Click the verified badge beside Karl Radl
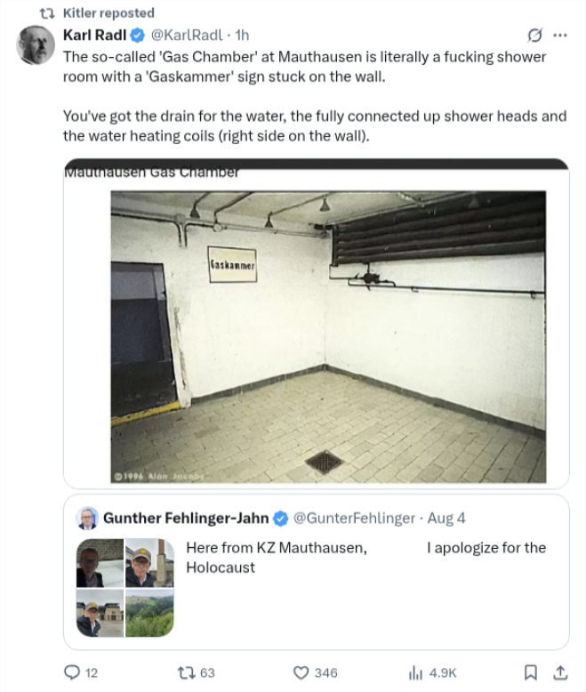 coord(138,36)
